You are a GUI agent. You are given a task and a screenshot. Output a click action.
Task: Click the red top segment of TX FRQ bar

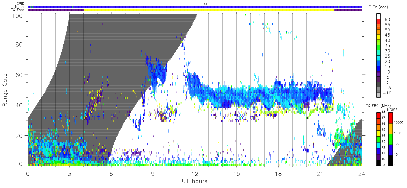[378, 116]
